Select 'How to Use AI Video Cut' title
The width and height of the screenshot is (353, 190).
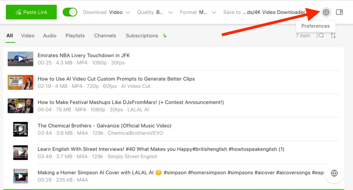tap(116, 79)
